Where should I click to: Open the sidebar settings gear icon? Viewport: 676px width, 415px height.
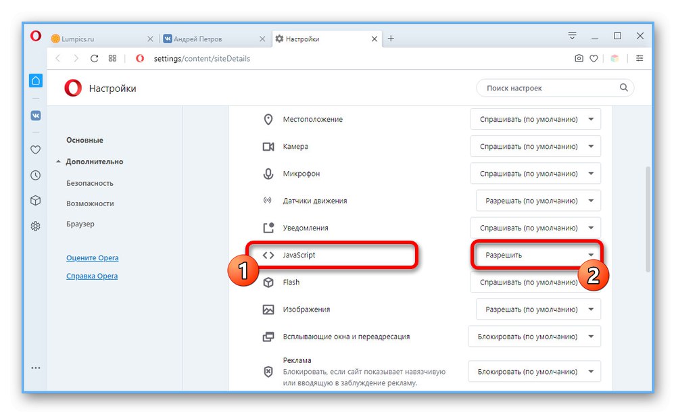[36, 226]
